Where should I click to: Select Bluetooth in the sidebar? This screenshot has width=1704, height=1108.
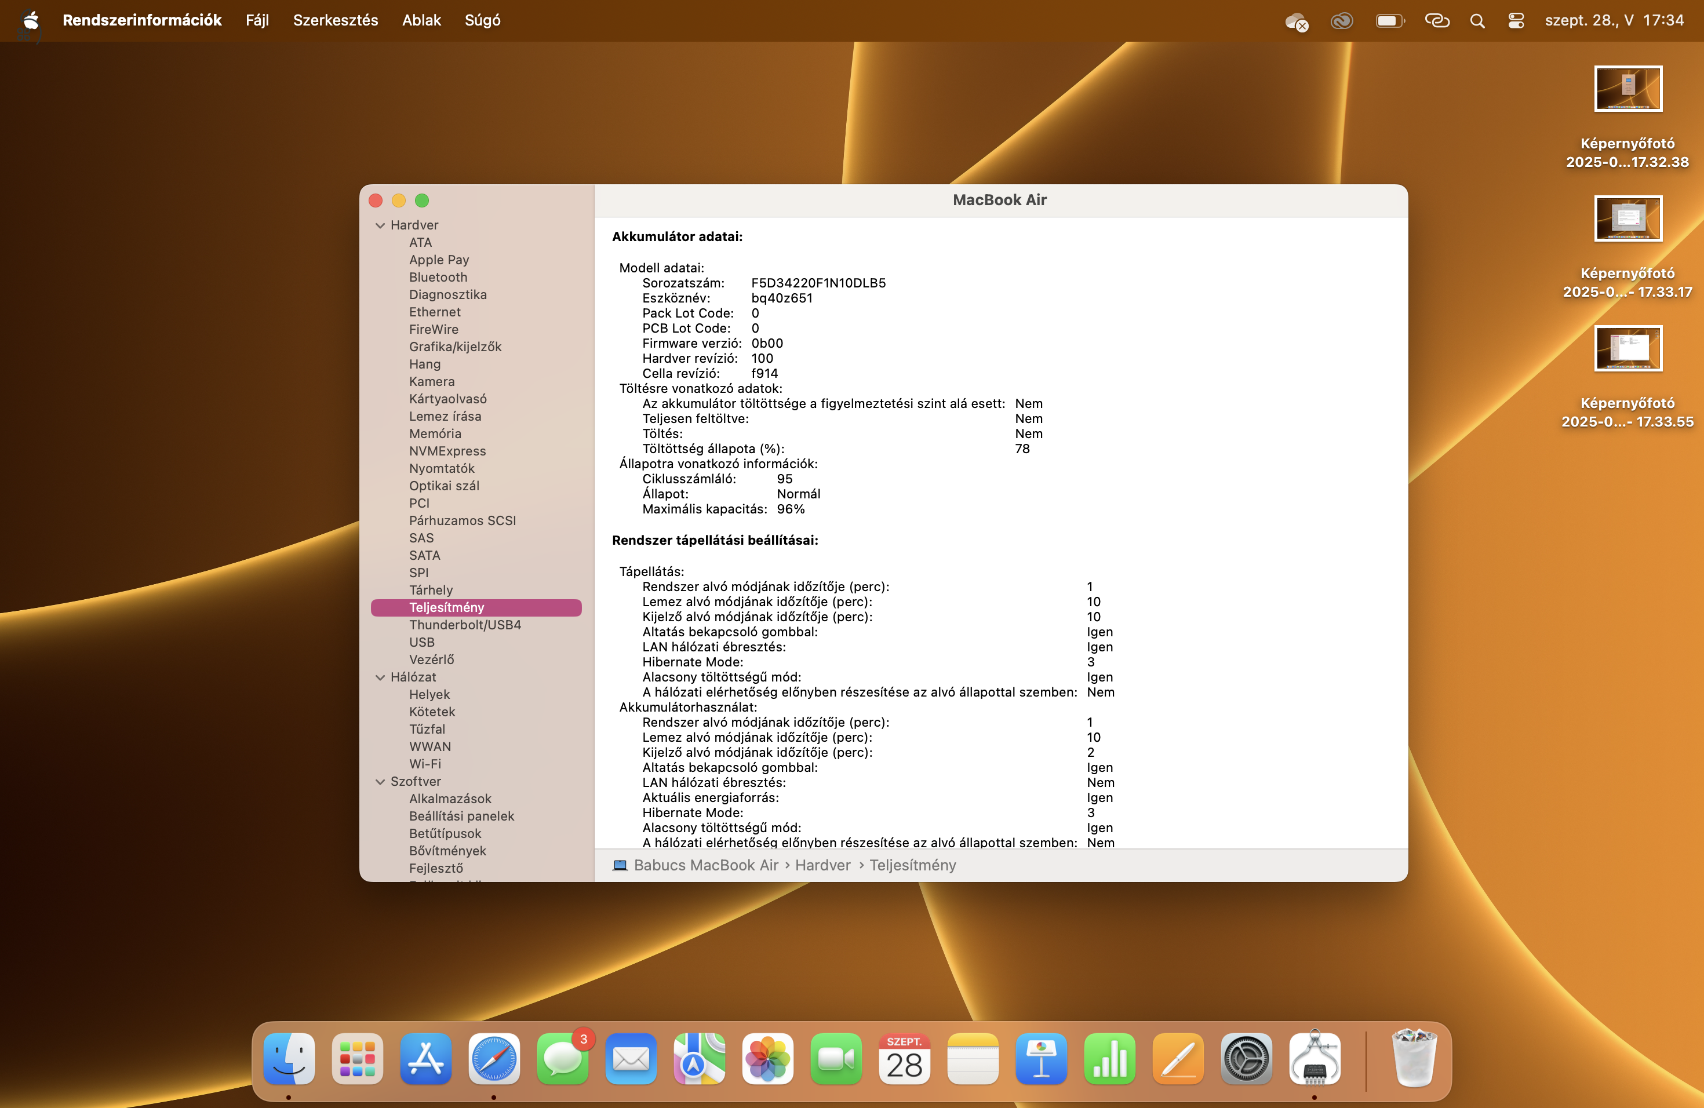click(x=438, y=277)
